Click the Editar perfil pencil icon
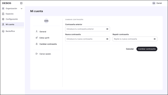Screen dimensions: 168x95 pos(37,38)
